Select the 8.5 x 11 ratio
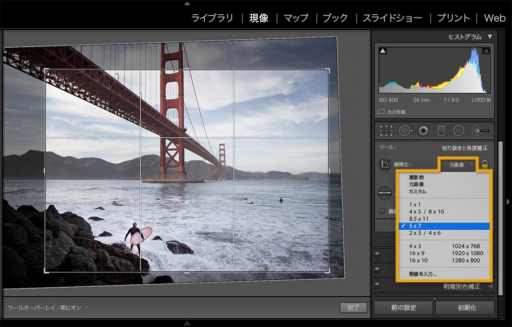The height and width of the screenshot is (327, 512). click(x=444, y=219)
